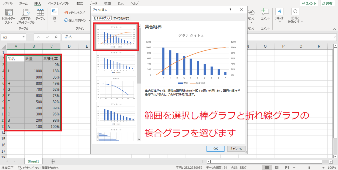
Task: Select the すべてのグラフ dialog tab
Action: [121, 18]
